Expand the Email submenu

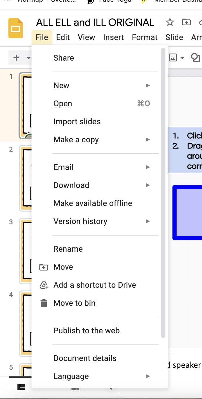pos(96,167)
